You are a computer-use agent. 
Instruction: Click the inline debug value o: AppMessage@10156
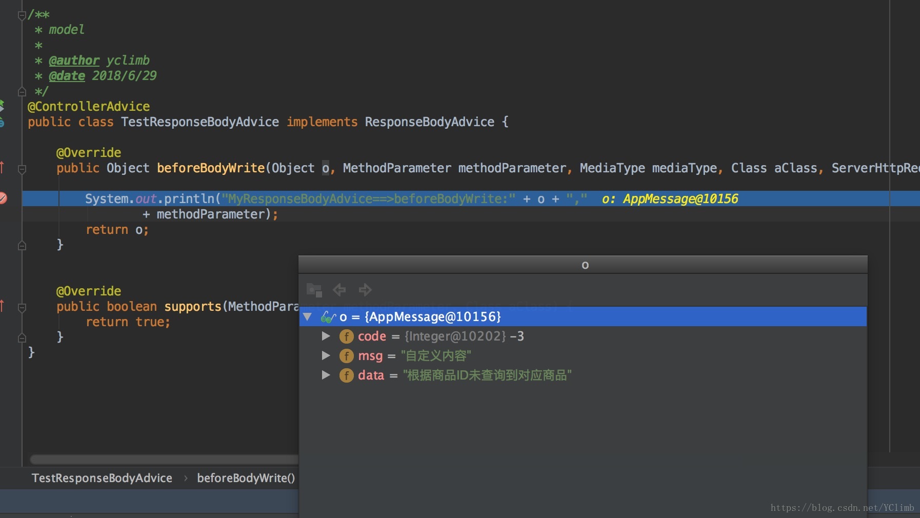(670, 199)
